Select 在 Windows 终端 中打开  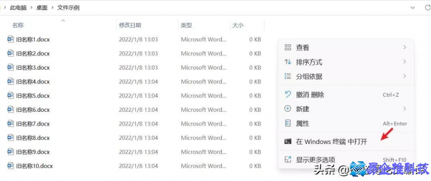pos(346,141)
